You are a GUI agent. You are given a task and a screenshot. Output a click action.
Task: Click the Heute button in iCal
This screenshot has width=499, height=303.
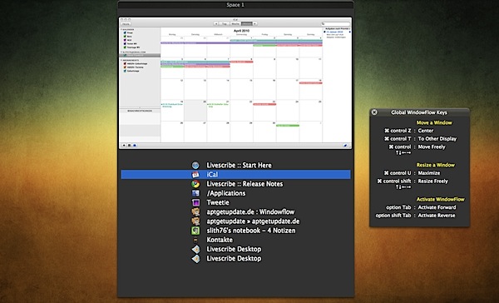(x=126, y=24)
